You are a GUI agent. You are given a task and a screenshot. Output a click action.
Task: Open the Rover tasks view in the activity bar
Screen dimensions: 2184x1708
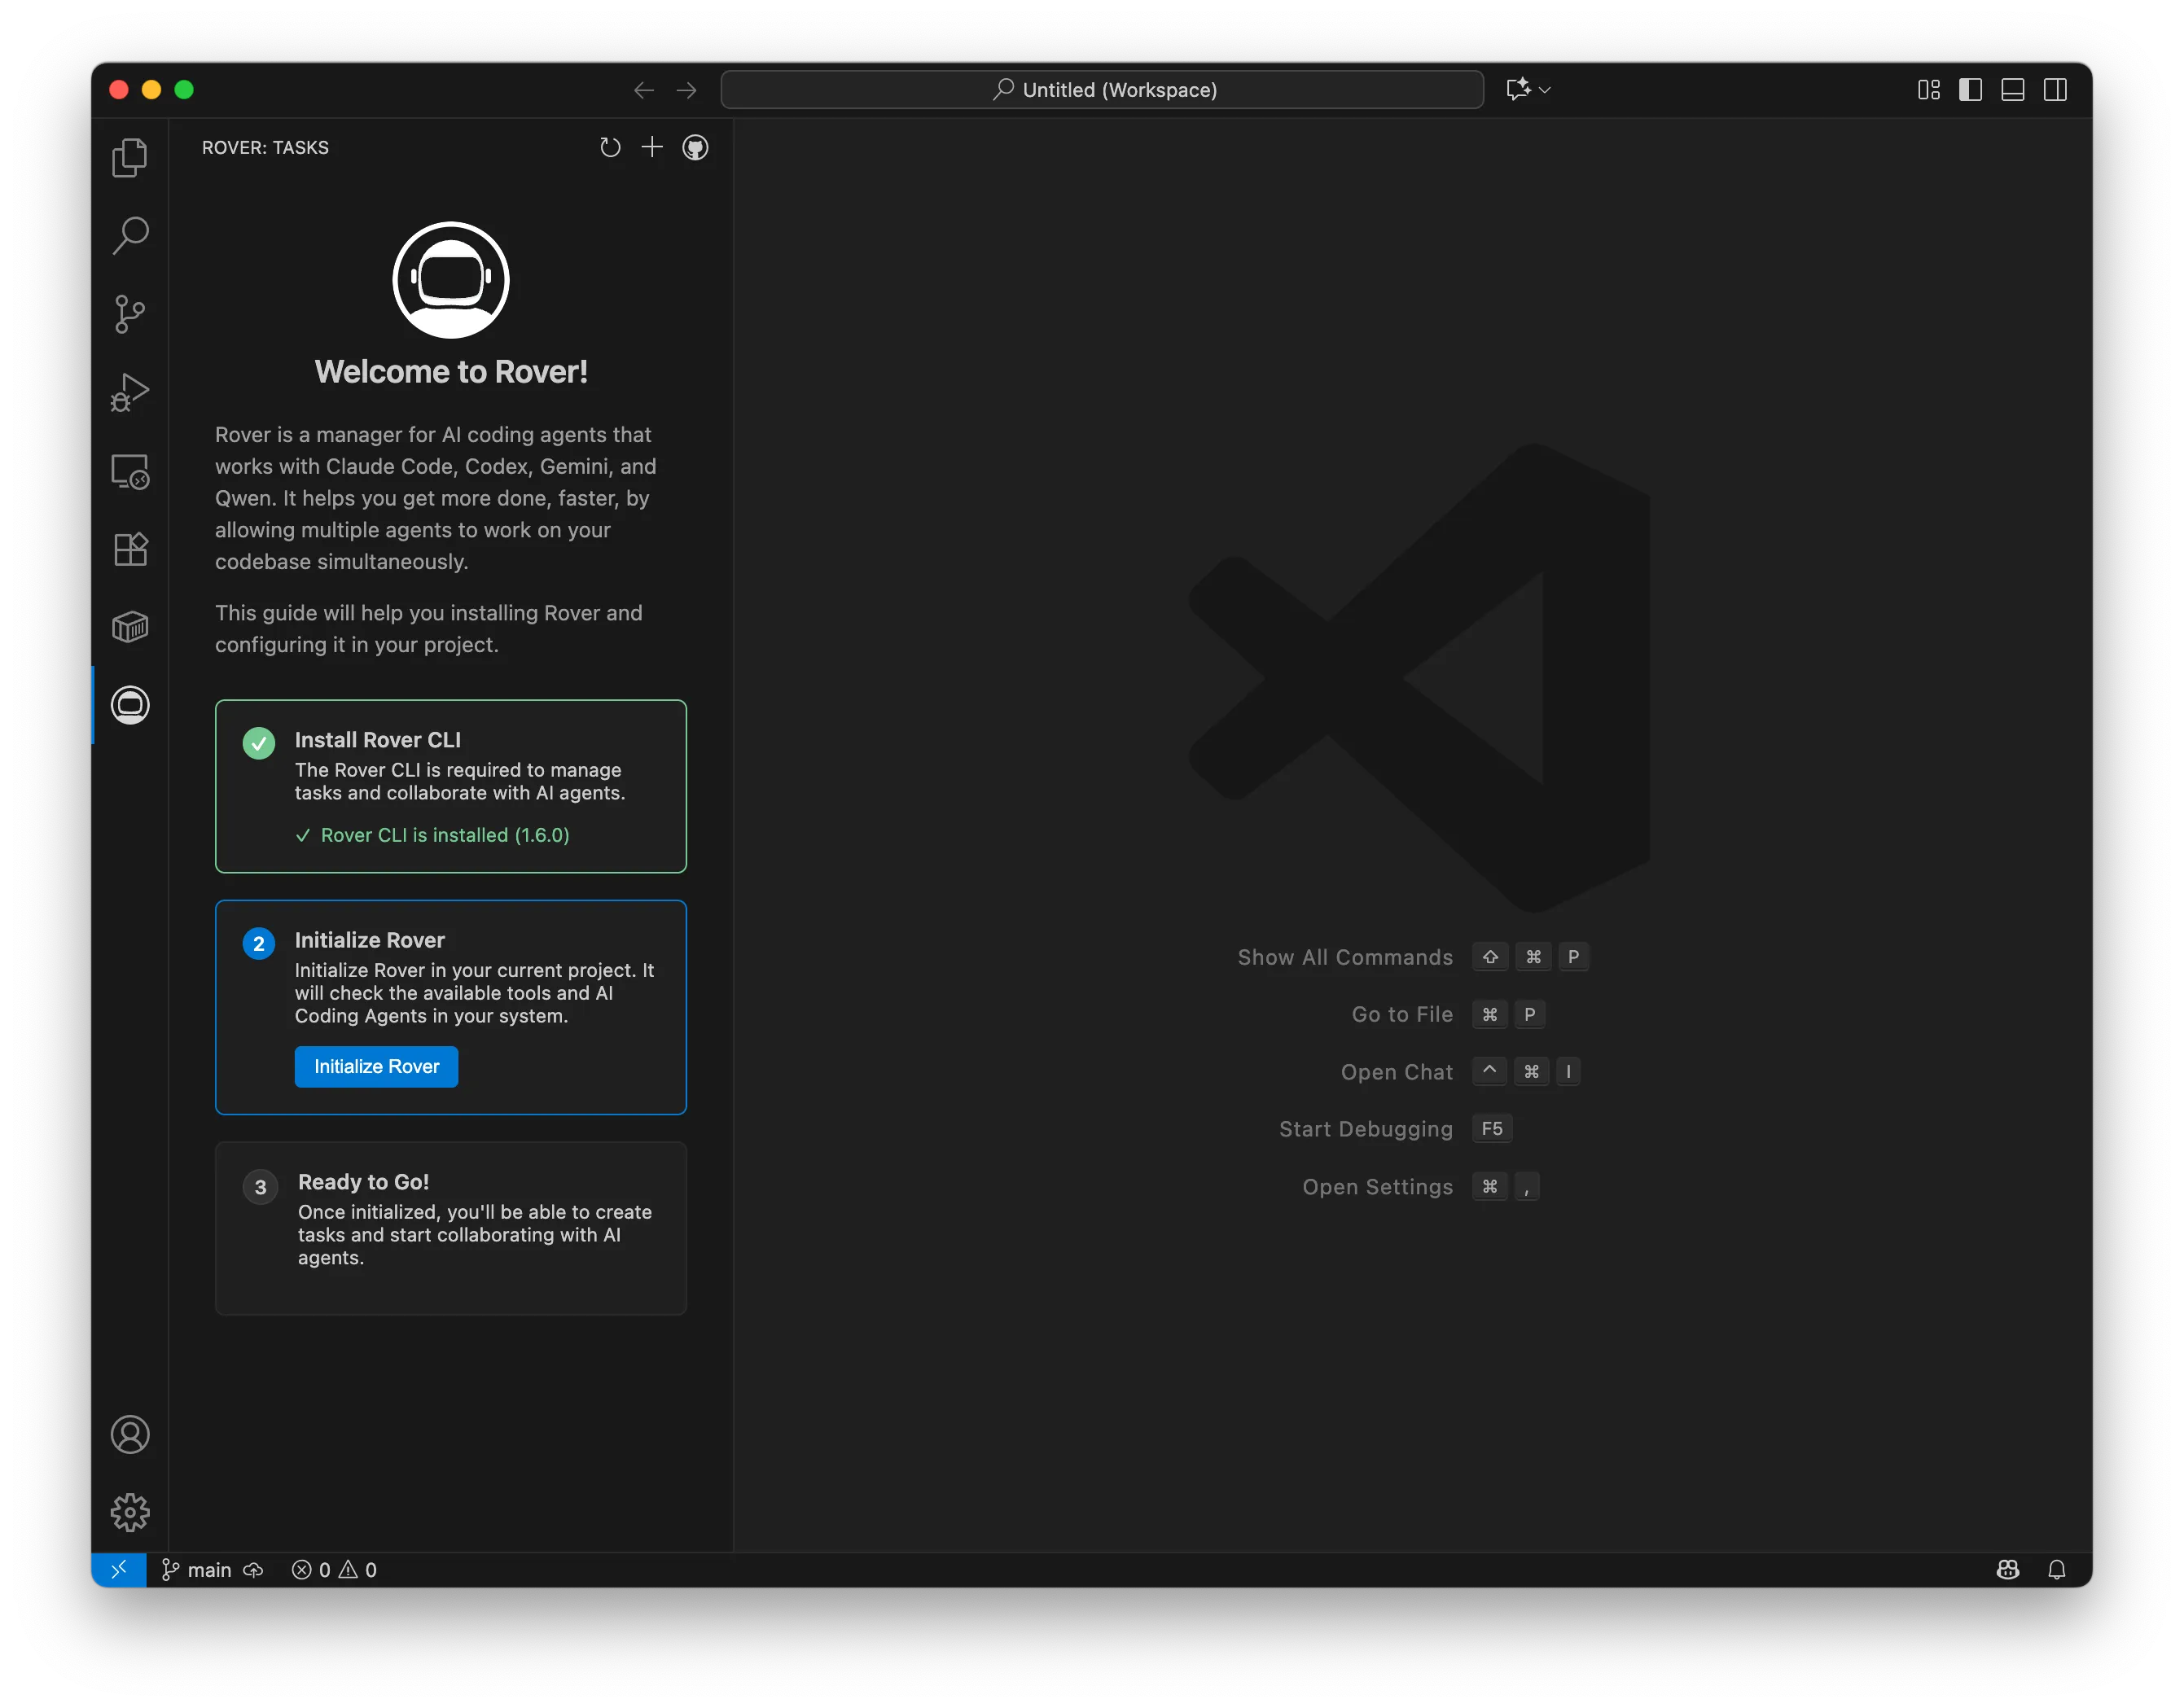coord(130,705)
